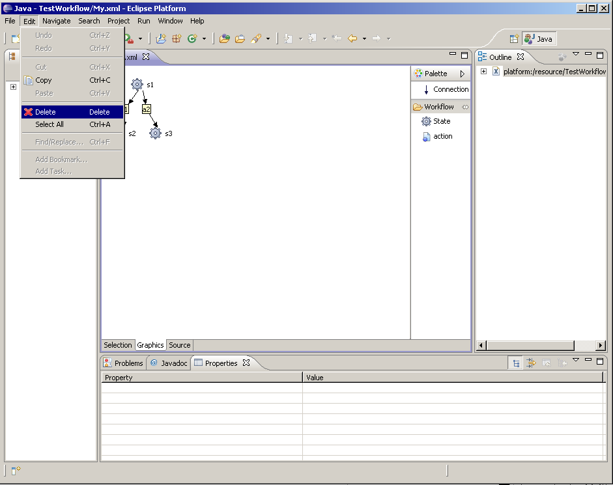Viewport: 613px width, 485px height.
Task: Expand the platform:/resource tree node in Outline
Action: tap(484, 72)
